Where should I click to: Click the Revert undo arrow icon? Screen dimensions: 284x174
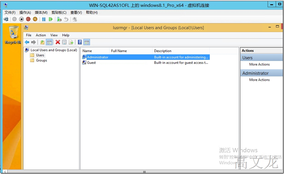66,19
